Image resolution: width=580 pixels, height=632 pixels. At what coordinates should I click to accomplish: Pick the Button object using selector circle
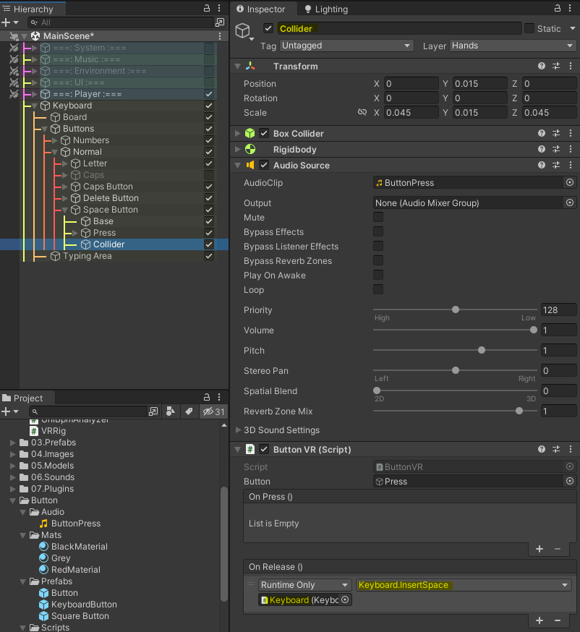tap(570, 481)
